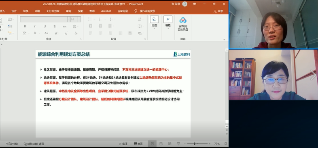318x148 pixels.
Task: Open the 备注 notes pane
Action: tap(123, 144)
